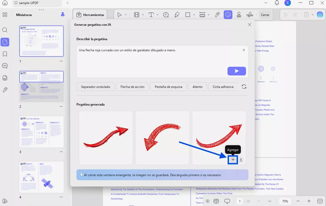Click the undo arrow

[x=285, y=15]
